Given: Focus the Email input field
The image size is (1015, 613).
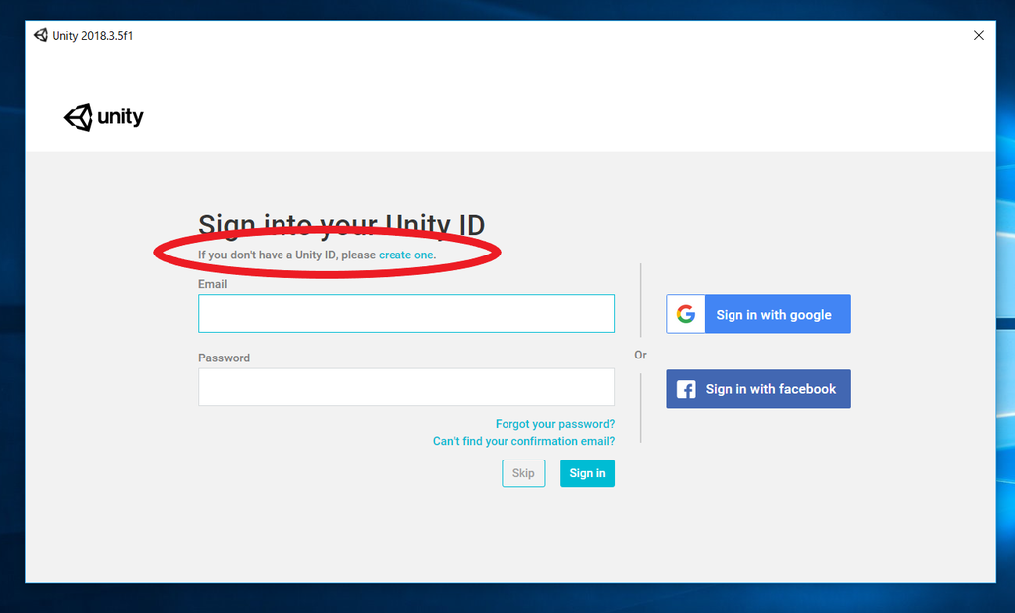Looking at the screenshot, I should tap(405, 314).
